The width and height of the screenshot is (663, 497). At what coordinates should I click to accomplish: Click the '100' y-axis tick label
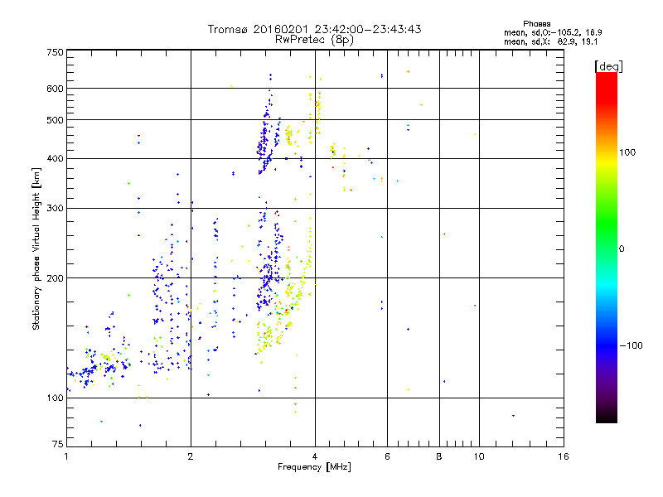pyautogui.click(x=55, y=398)
